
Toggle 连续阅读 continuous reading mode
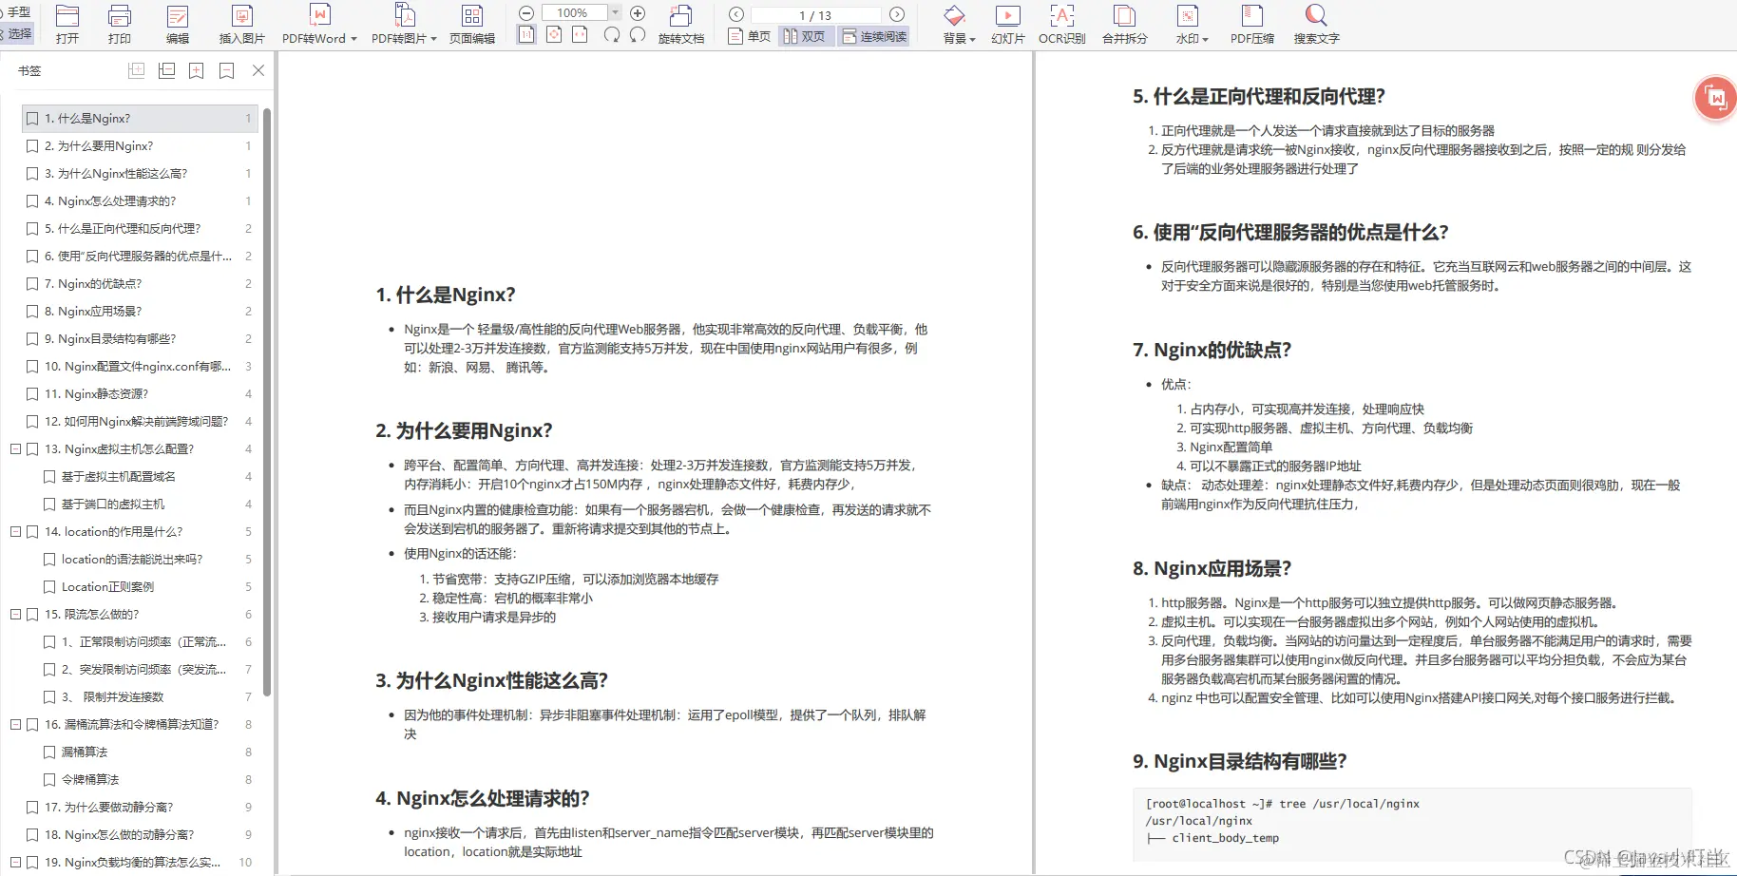tap(872, 35)
